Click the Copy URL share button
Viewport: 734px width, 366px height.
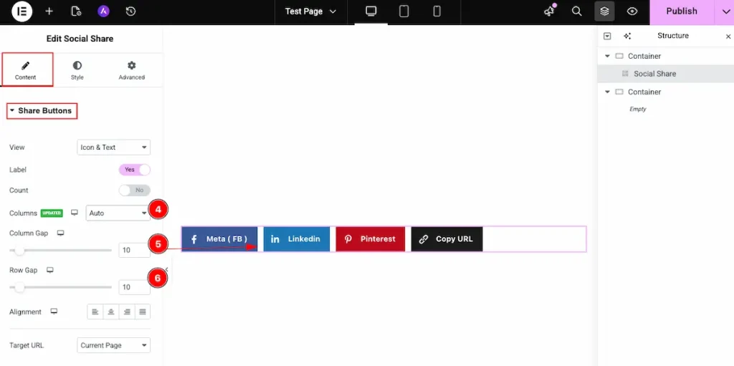(x=447, y=239)
